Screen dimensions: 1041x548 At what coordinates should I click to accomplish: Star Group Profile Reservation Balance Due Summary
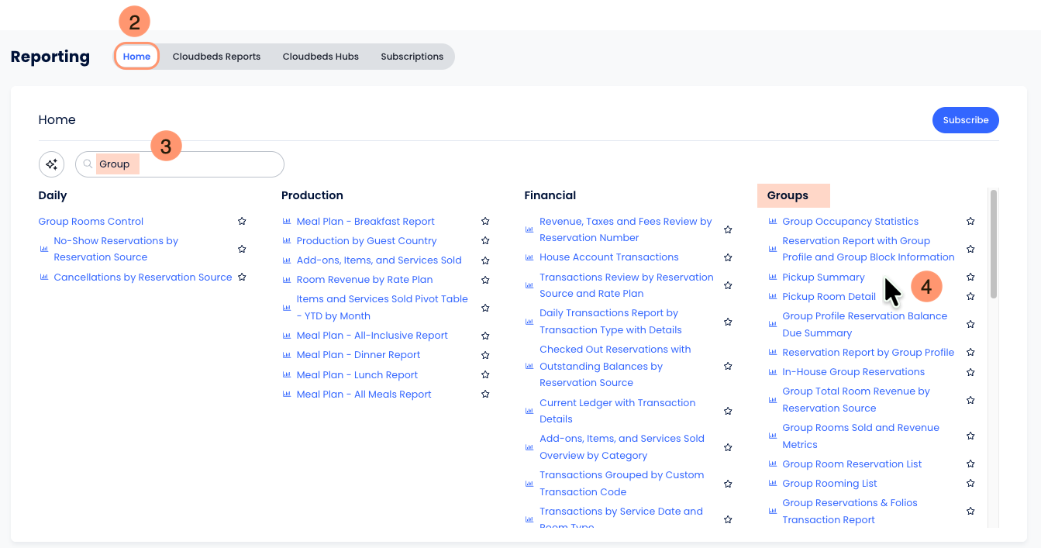(x=970, y=325)
